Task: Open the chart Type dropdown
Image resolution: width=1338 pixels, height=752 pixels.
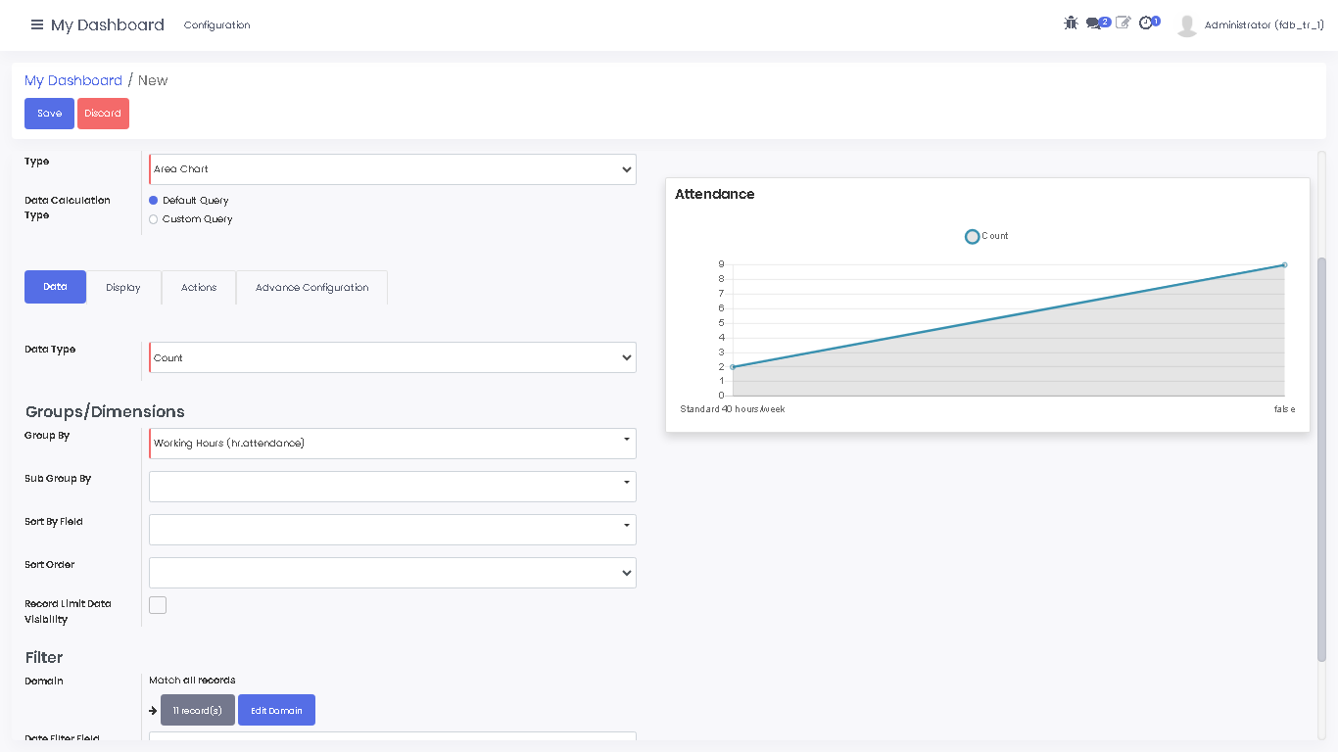Action: click(392, 169)
